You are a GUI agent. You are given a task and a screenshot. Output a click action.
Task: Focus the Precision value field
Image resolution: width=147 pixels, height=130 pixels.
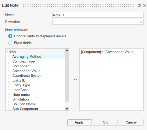tap(98, 22)
